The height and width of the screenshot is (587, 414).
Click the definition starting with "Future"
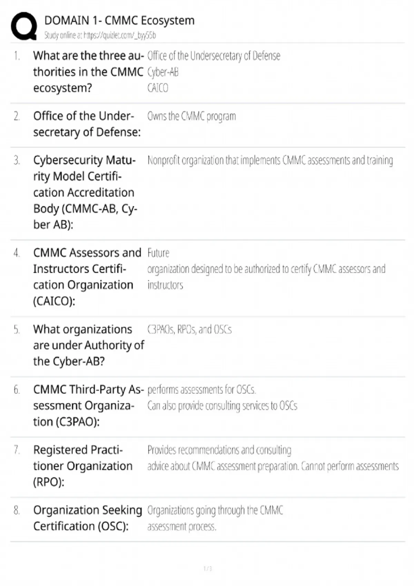[266, 269]
